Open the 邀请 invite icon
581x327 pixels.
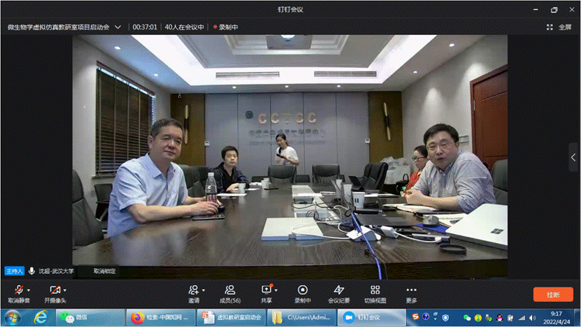(x=193, y=290)
